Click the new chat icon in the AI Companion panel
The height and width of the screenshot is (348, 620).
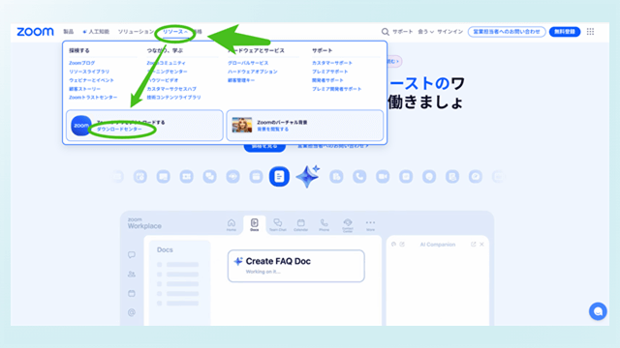[402, 245]
